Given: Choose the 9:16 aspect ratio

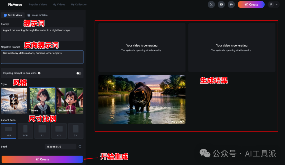Looking at the screenshot, I should (x=25, y=131).
